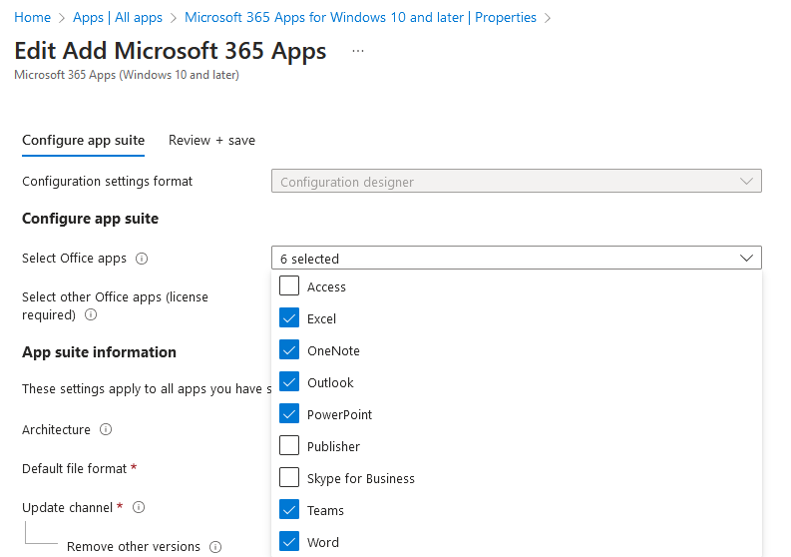Screen dimensions: 791x557
Task: Click the PowerPoint option label
Action: pos(339,415)
